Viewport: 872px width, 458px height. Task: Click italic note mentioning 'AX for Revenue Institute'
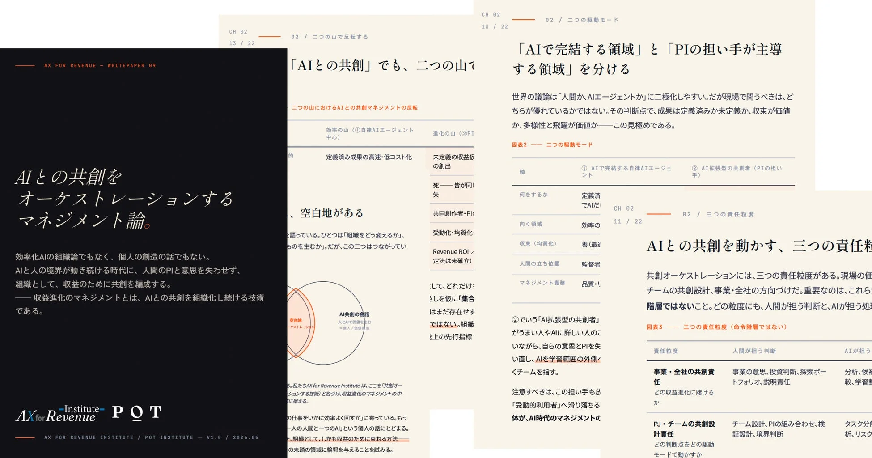coord(345,393)
